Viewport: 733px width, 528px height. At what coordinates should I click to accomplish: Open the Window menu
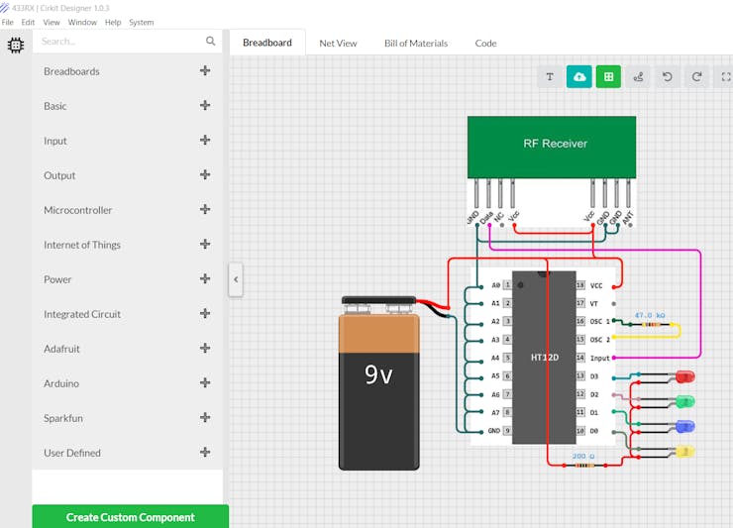coord(82,22)
